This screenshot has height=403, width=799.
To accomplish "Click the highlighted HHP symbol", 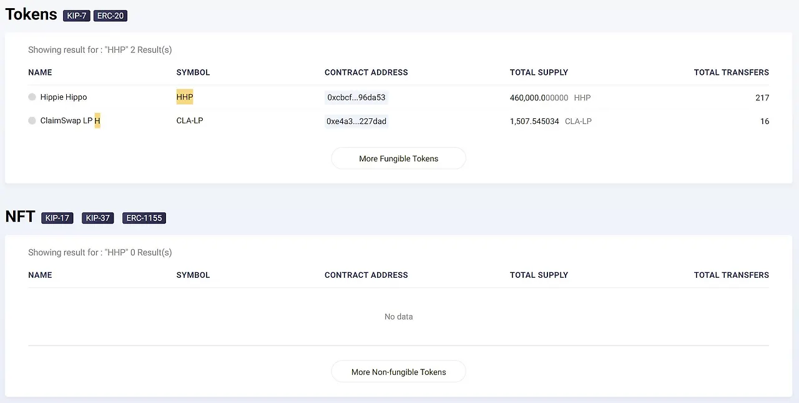I will pyautogui.click(x=185, y=97).
